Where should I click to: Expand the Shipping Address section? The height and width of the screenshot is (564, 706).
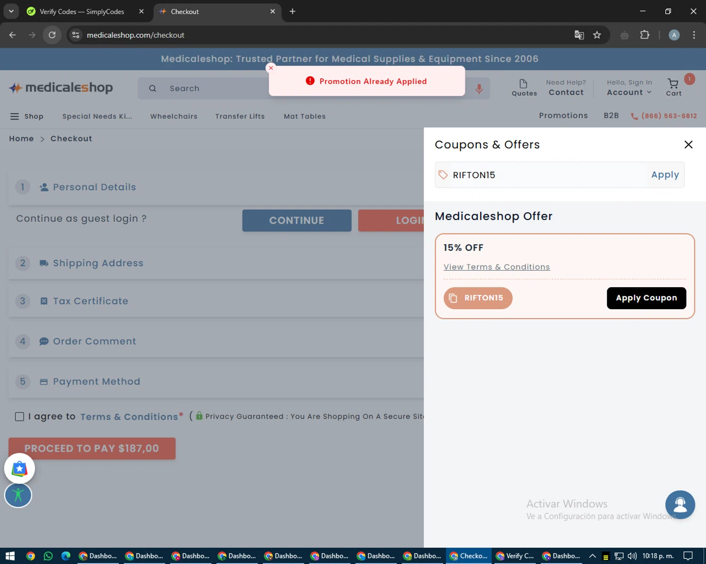(216, 263)
